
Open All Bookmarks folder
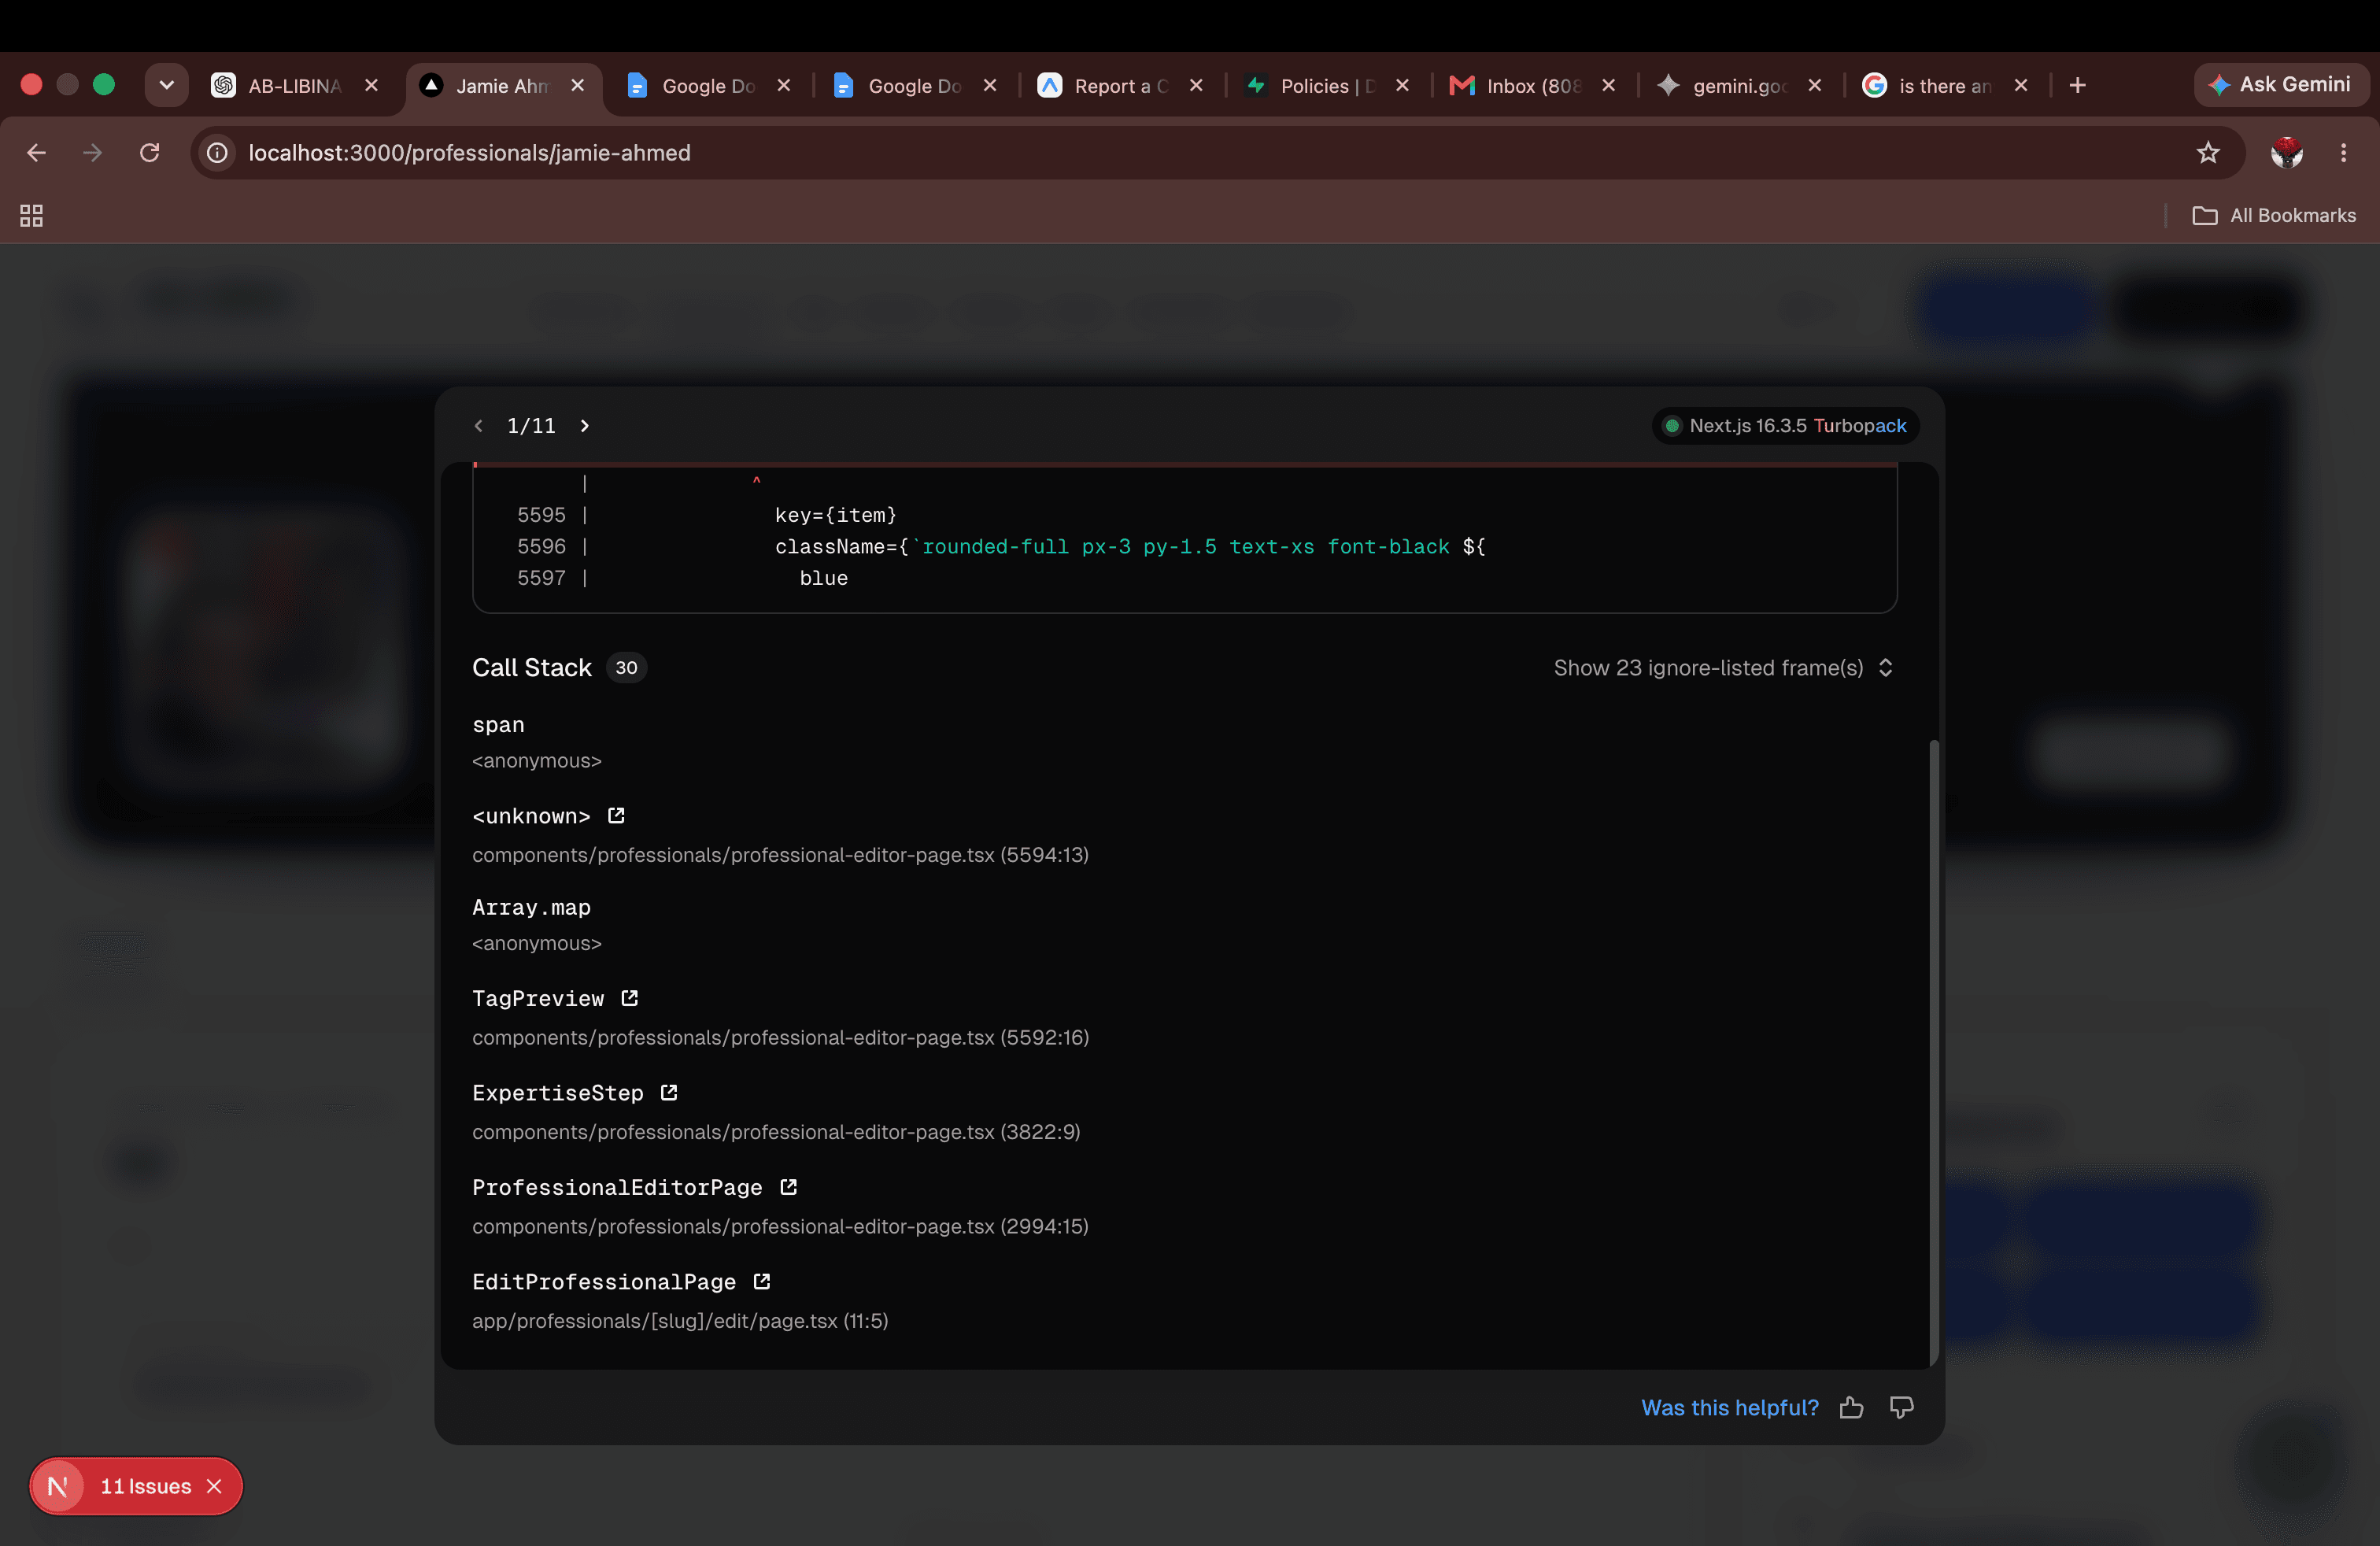pyautogui.click(x=2274, y=216)
